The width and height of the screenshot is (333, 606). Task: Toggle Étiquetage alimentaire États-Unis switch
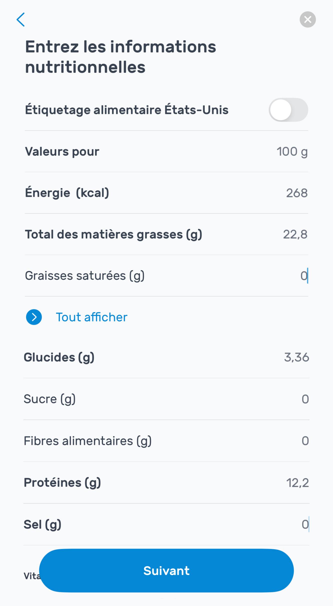tap(288, 110)
